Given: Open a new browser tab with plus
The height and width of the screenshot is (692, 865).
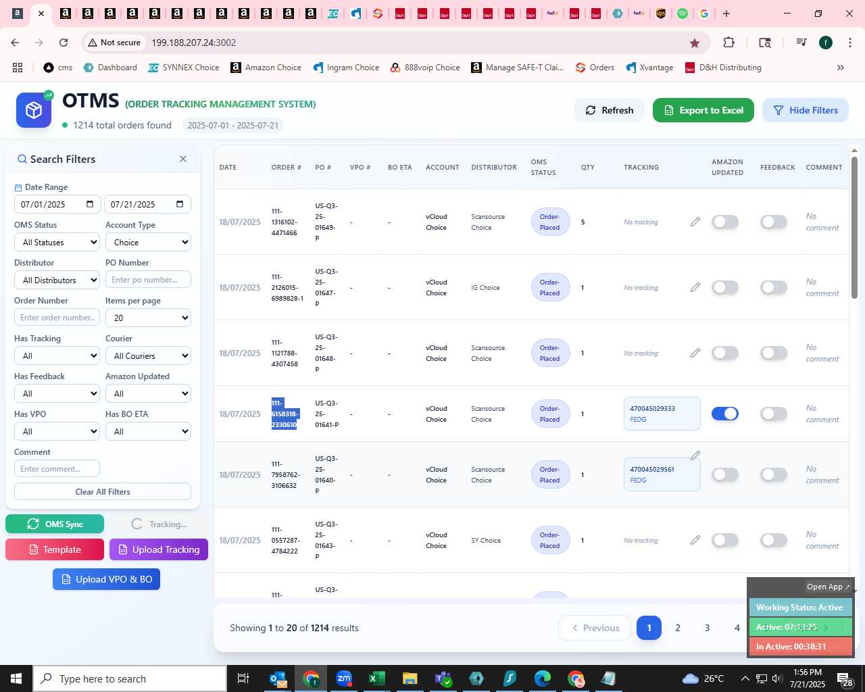Looking at the screenshot, I should tap(726, 14).
